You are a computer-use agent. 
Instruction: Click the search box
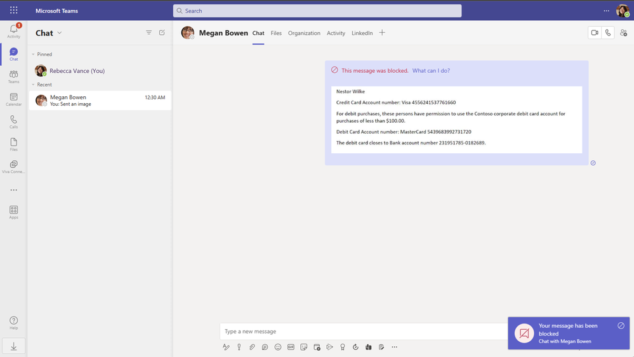[317, 11]
